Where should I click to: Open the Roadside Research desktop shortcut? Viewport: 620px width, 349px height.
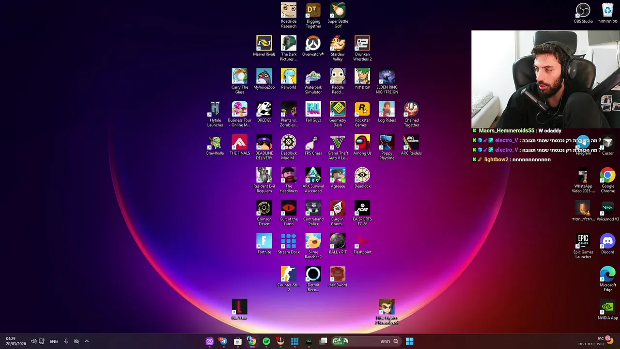click(289, 16)
